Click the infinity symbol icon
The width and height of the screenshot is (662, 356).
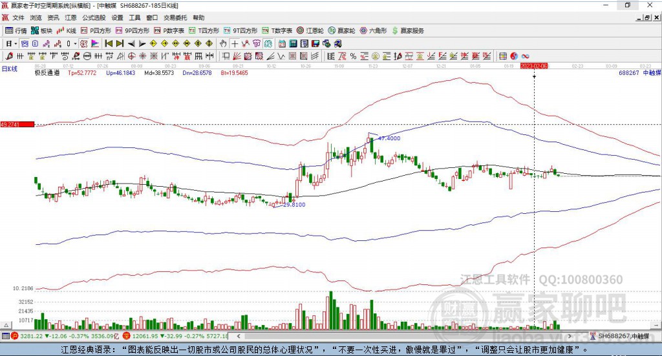click(525, 56)
